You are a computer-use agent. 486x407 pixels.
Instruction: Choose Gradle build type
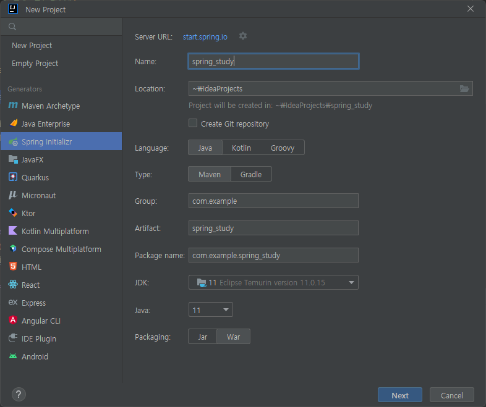251,174
